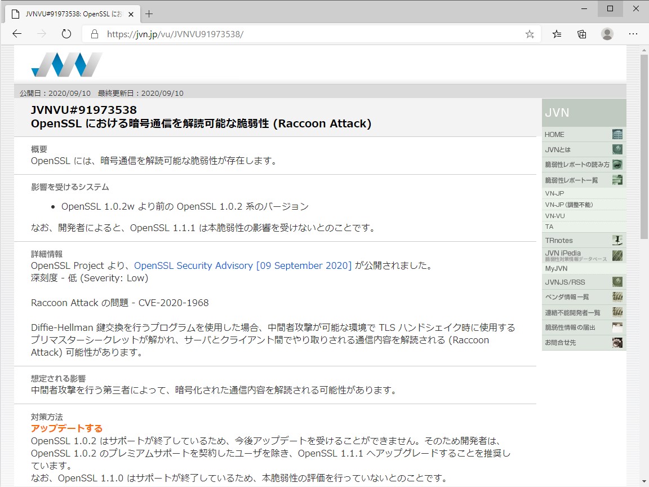Open 脆弱性レポートの読み方 in the sidebar
Screen dimensions: 649x487
(584, 165)
